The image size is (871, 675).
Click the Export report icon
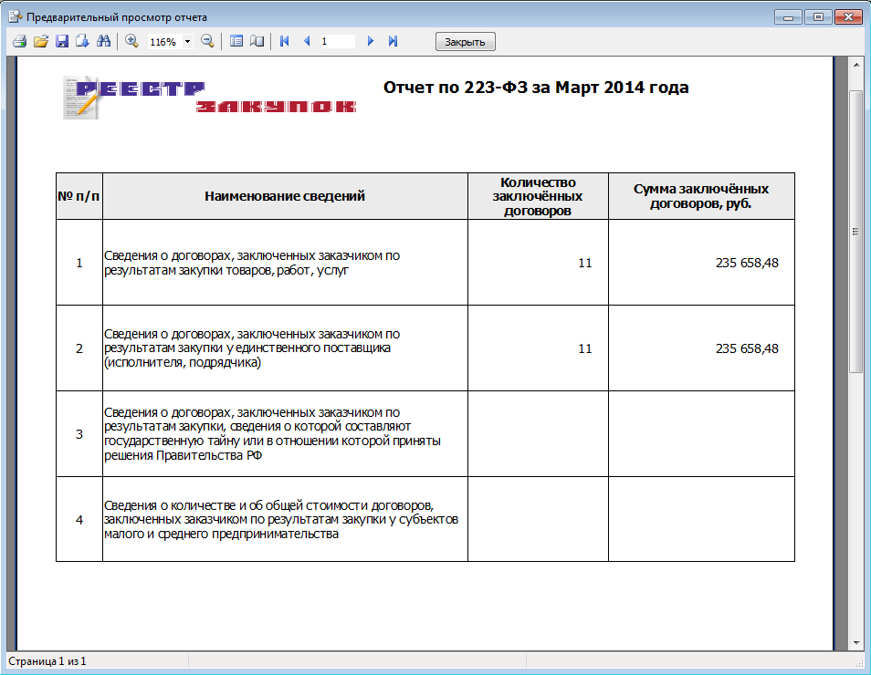click(82, 42)
